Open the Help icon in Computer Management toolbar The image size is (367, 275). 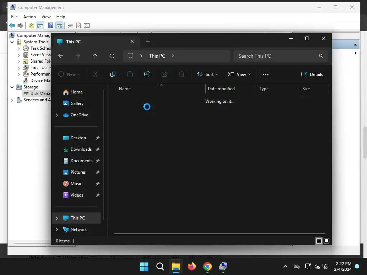tap(51, 25)
